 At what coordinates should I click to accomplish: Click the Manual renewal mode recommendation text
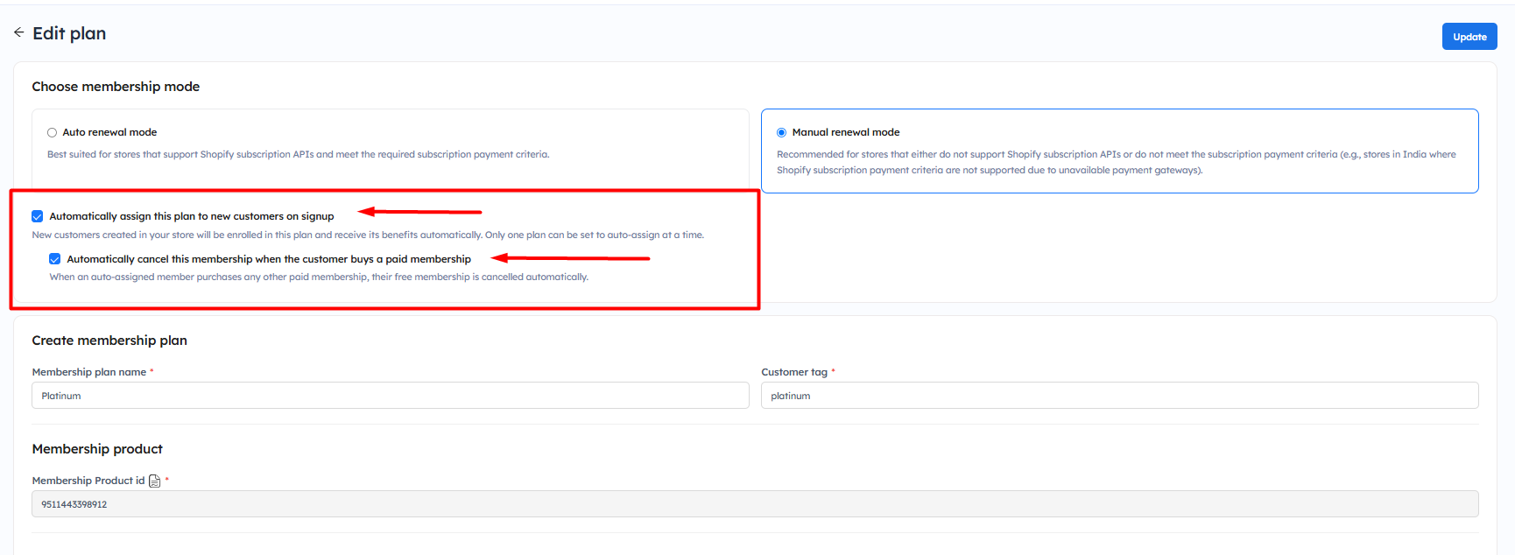(1117, 162)
